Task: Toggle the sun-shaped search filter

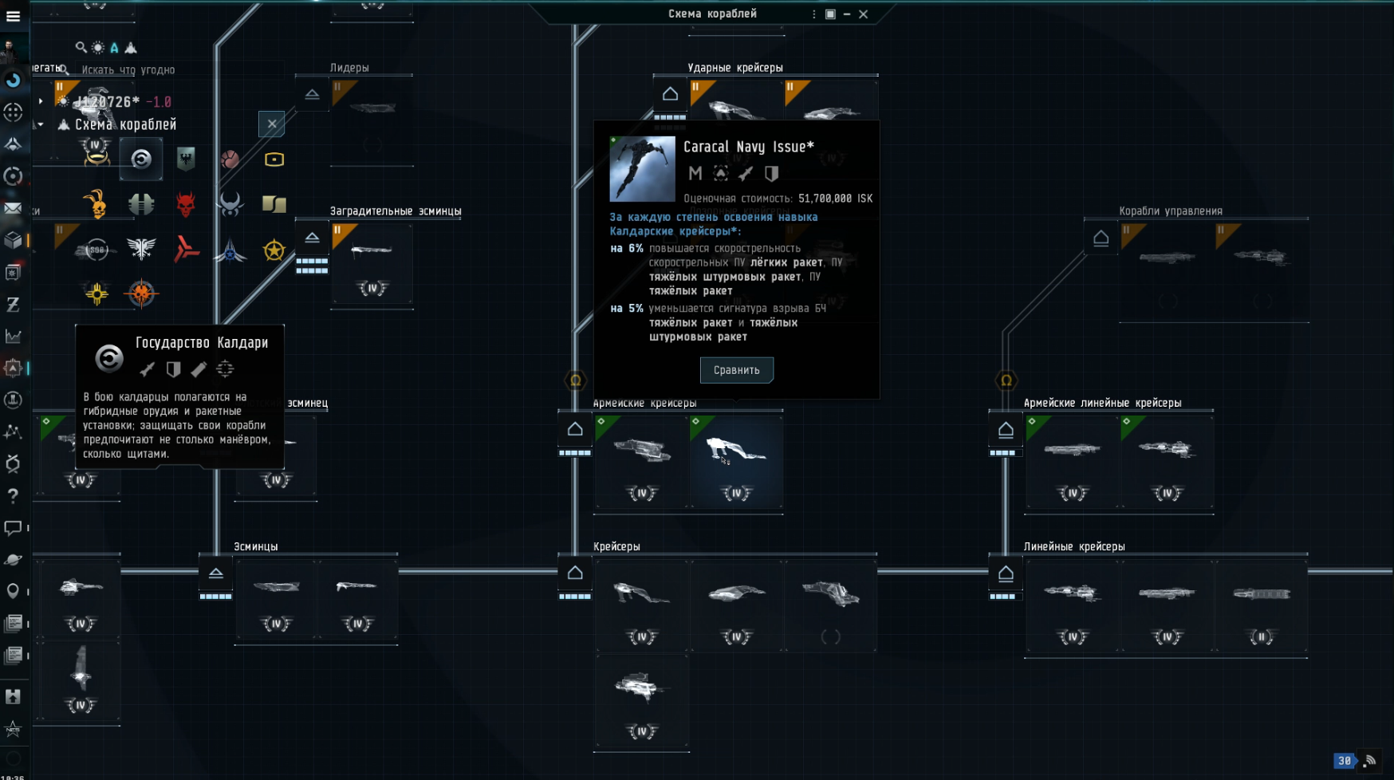Action: pyautogui.click(x=98, y=48)
